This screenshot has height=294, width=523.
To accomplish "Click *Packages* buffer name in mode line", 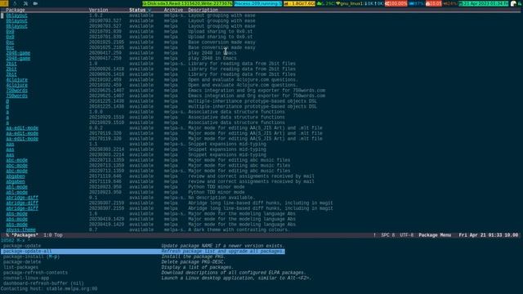I will 25,235.
